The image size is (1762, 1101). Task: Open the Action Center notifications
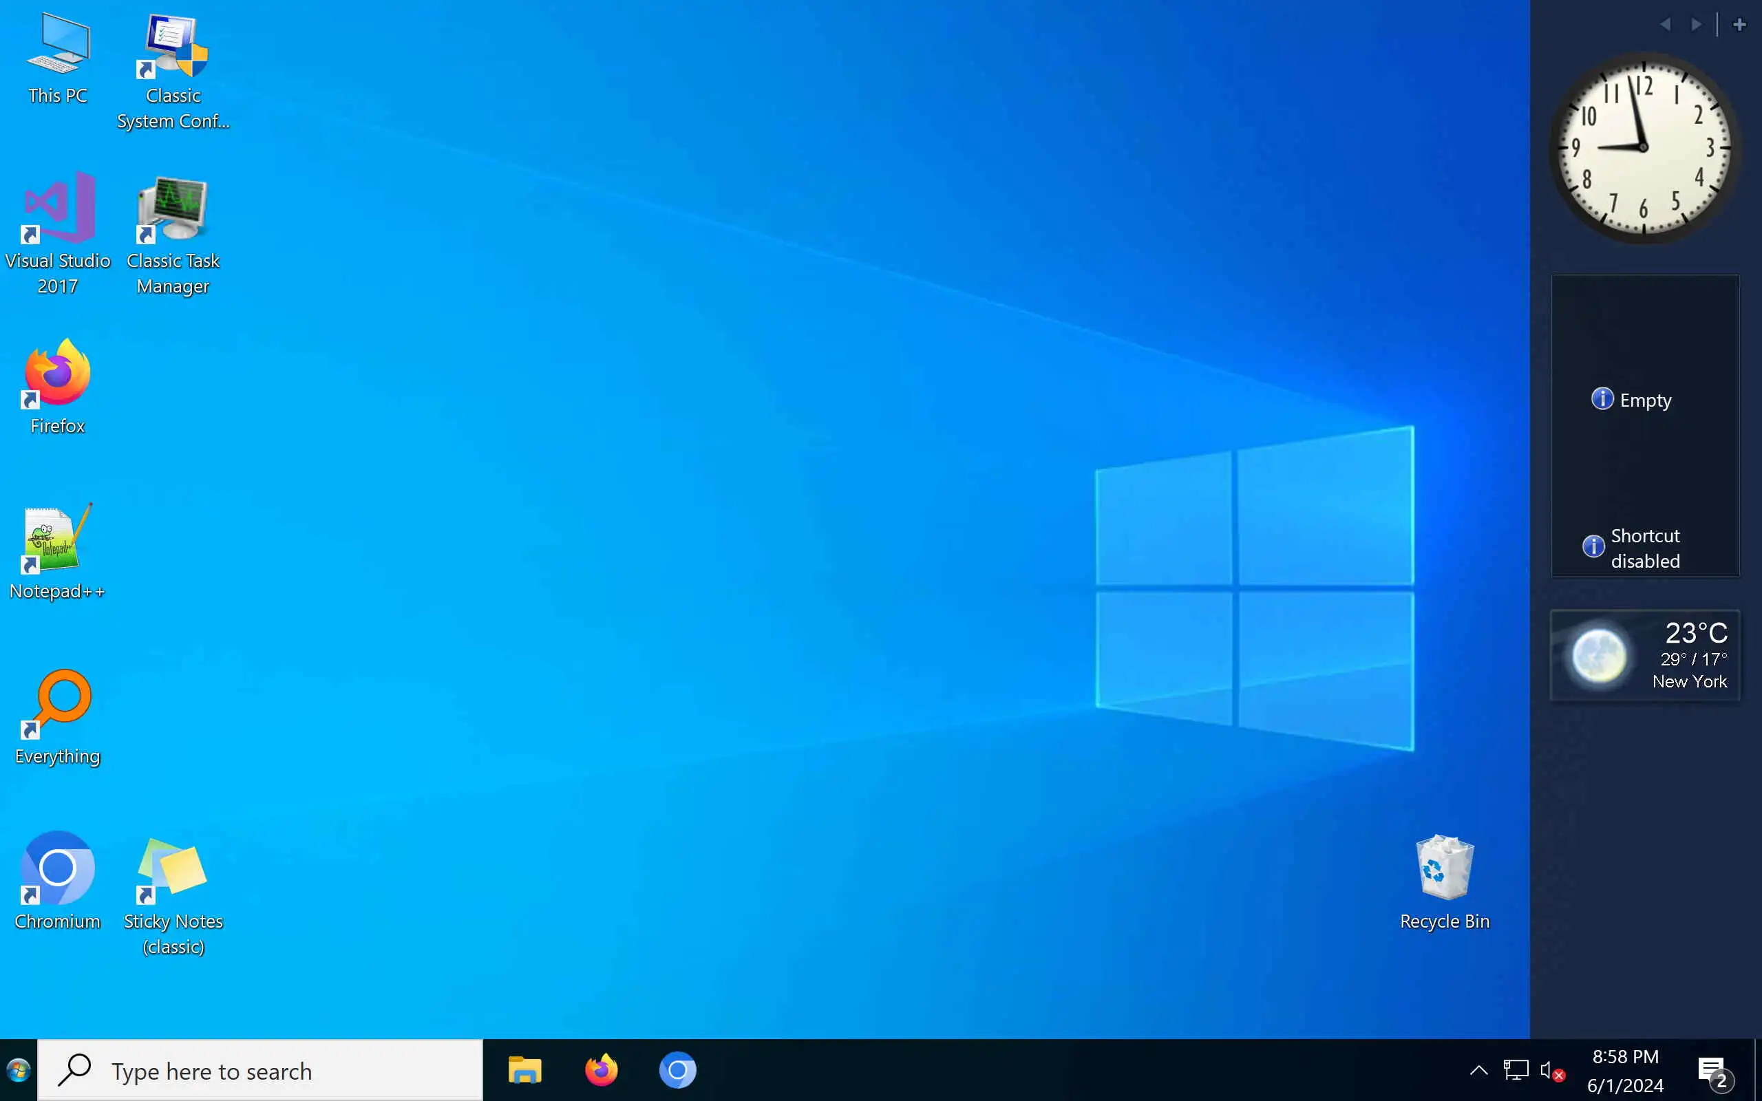[1714, 1071]
